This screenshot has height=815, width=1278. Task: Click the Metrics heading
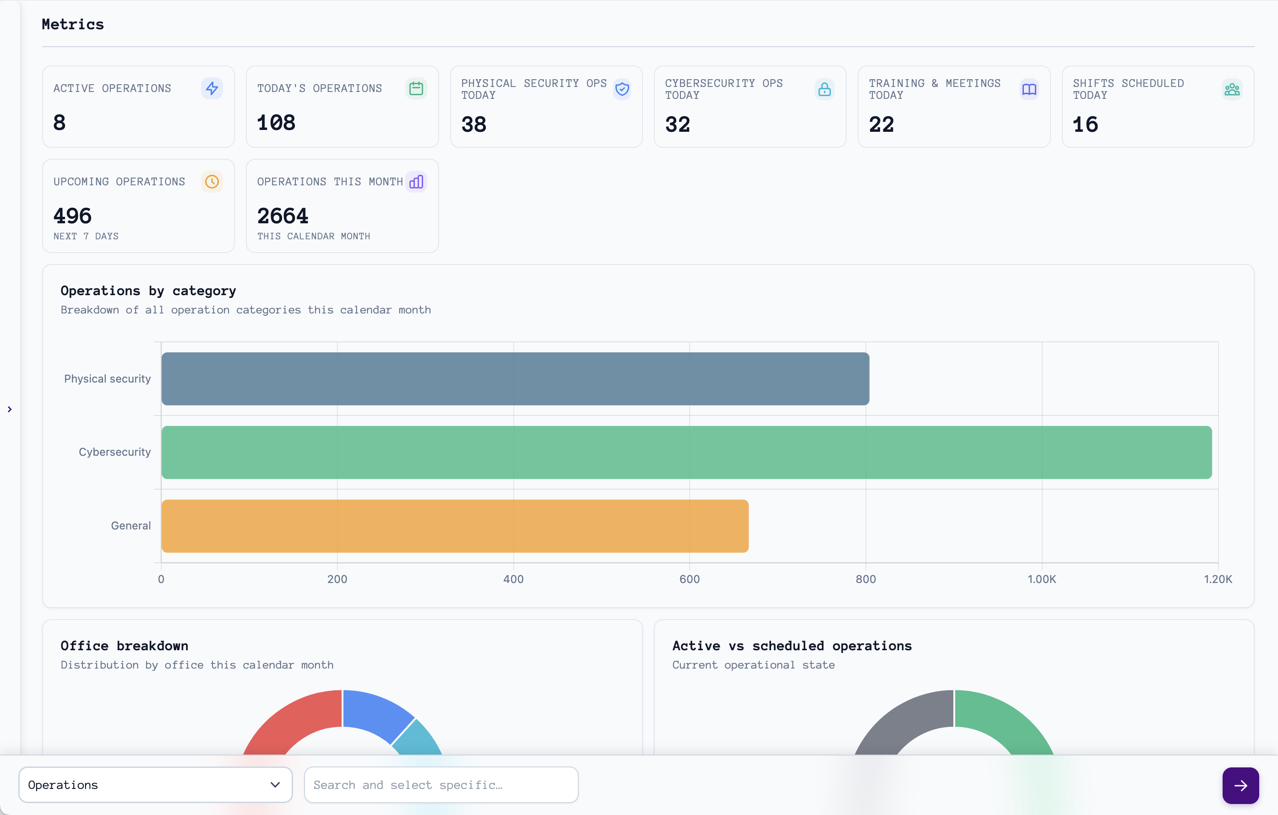pos(73,24)
